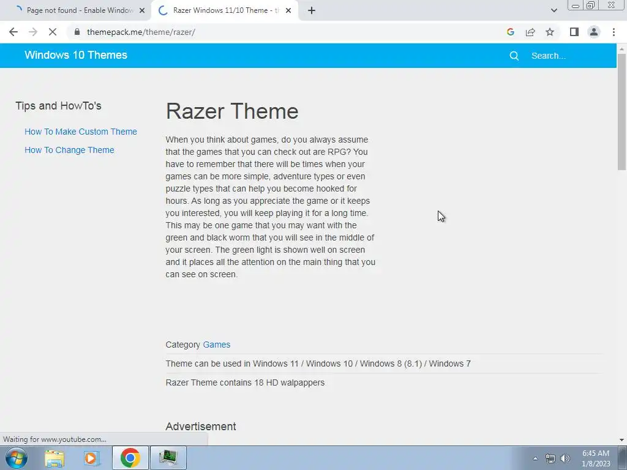Stop loading the page
This screenshot has height=470, width=627.
(x=53, y=32)
